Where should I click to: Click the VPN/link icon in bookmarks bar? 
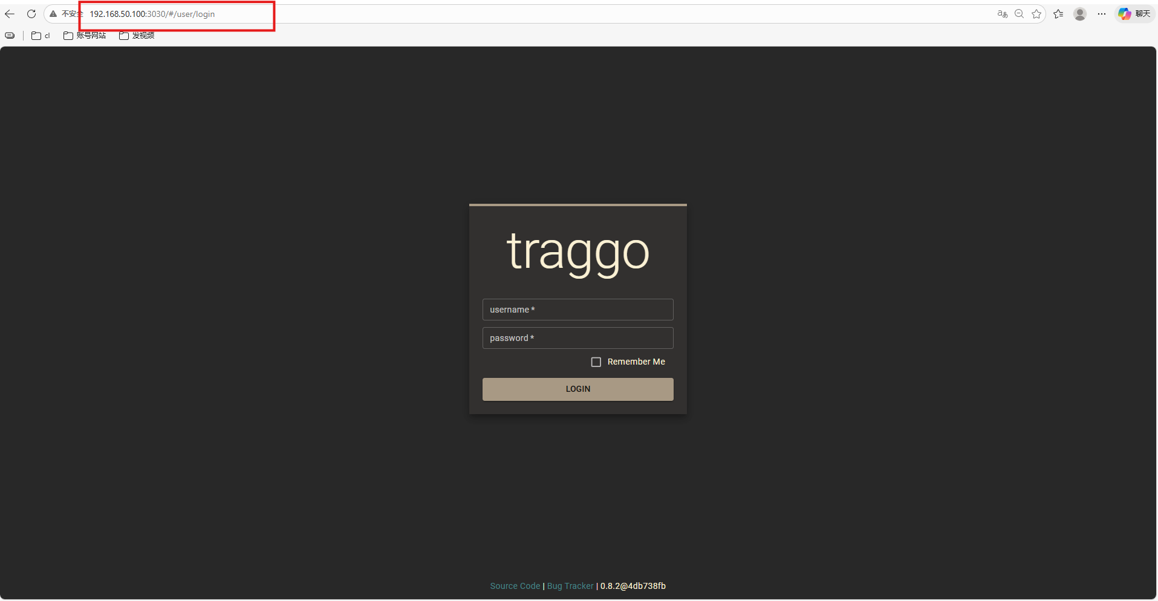pyautogui.click(x=10, y=36)
